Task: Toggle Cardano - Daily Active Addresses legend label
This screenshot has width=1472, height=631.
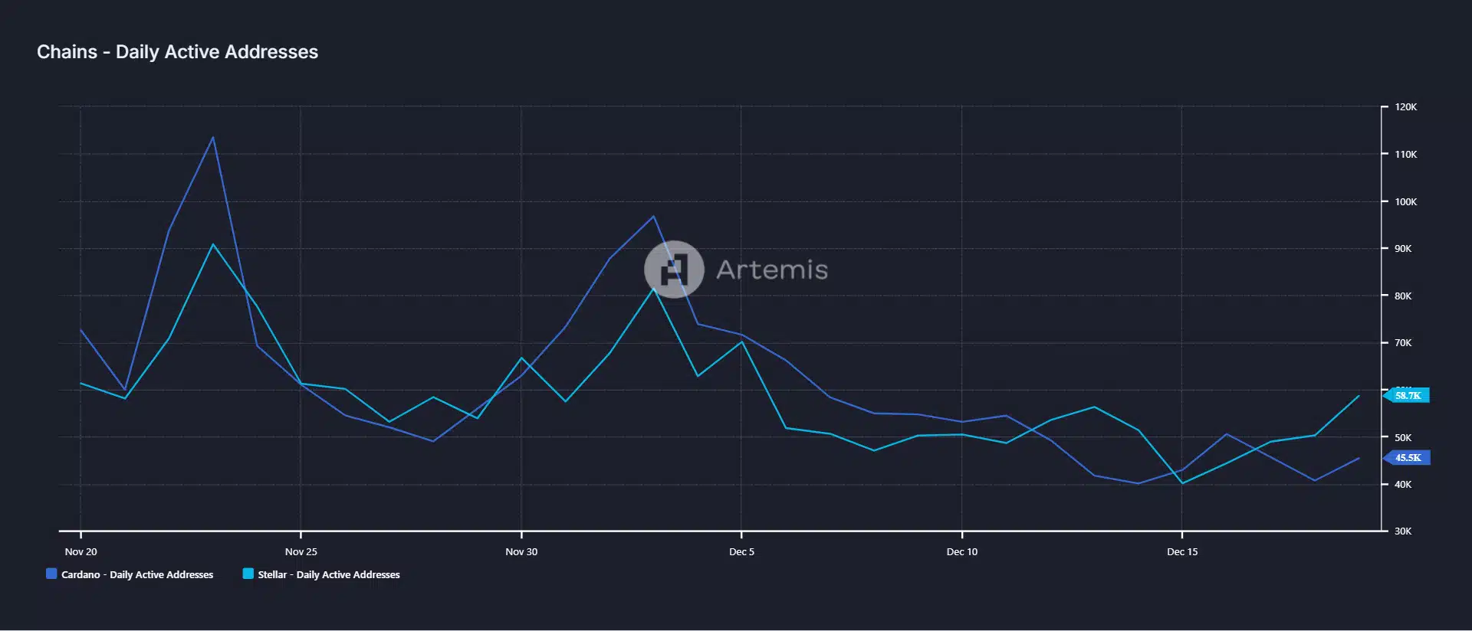Action: (137, 574)
